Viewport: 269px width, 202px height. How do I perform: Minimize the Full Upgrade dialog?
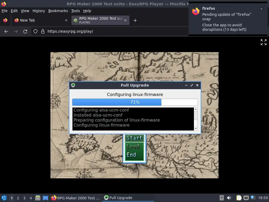pos(186,85)
